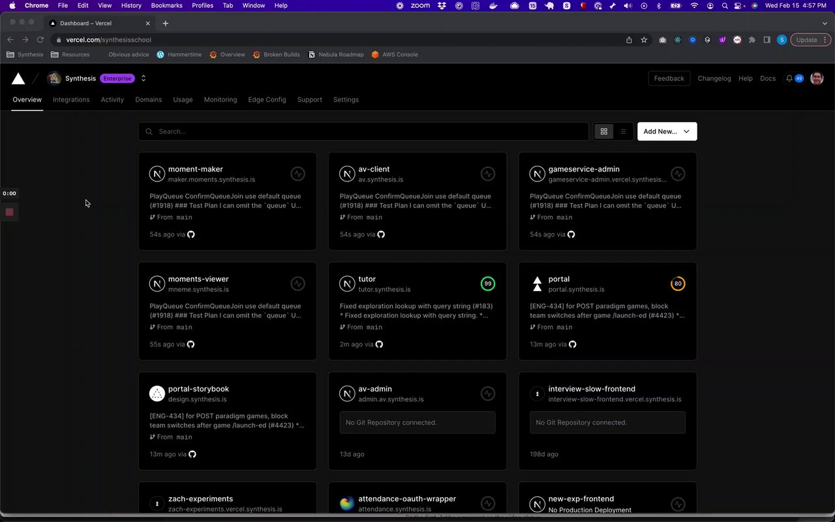Open GitHub icon on moment-maker card
The width and height of the screenshot is (835, 522).
point(191,234)
